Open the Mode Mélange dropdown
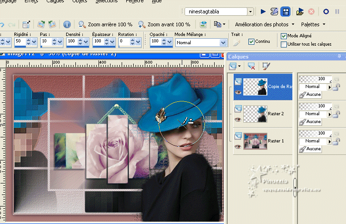 point(223,42)
